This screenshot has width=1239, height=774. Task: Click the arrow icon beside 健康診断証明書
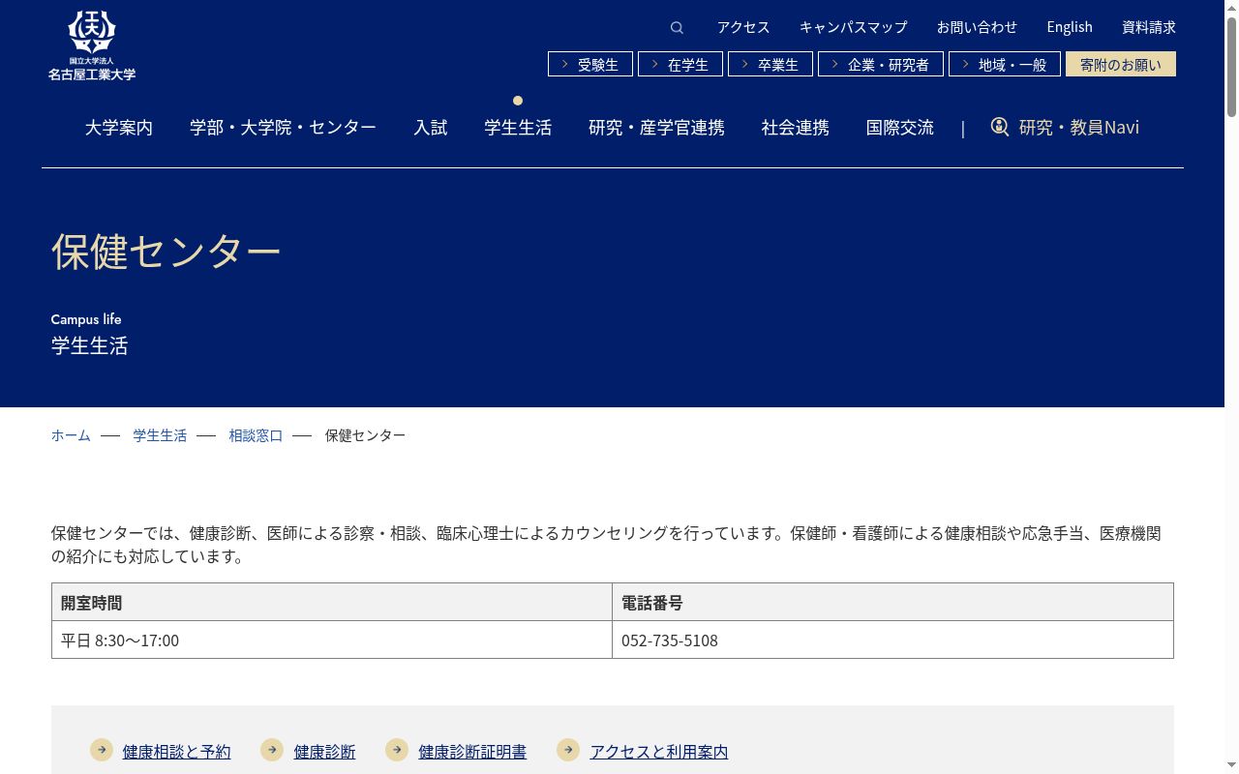pyautogui.click(x=397, y=750)
